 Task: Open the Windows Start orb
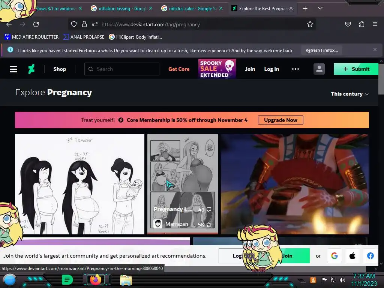click(10, 280)
